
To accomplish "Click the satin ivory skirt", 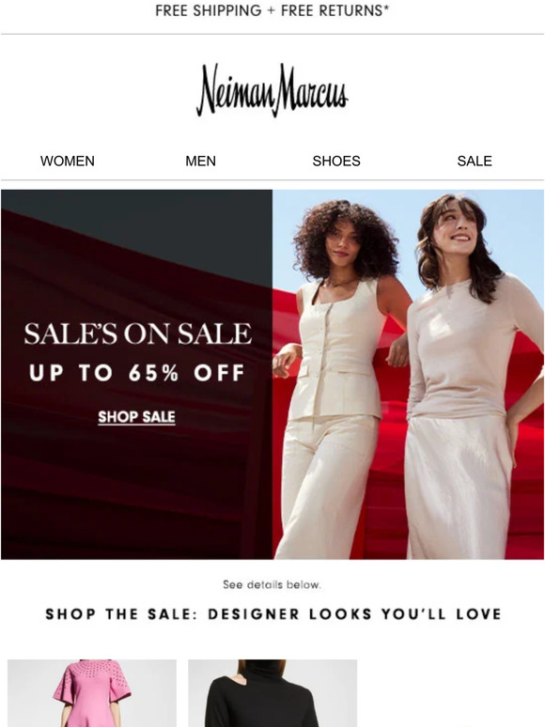I will tap(459, 487).
